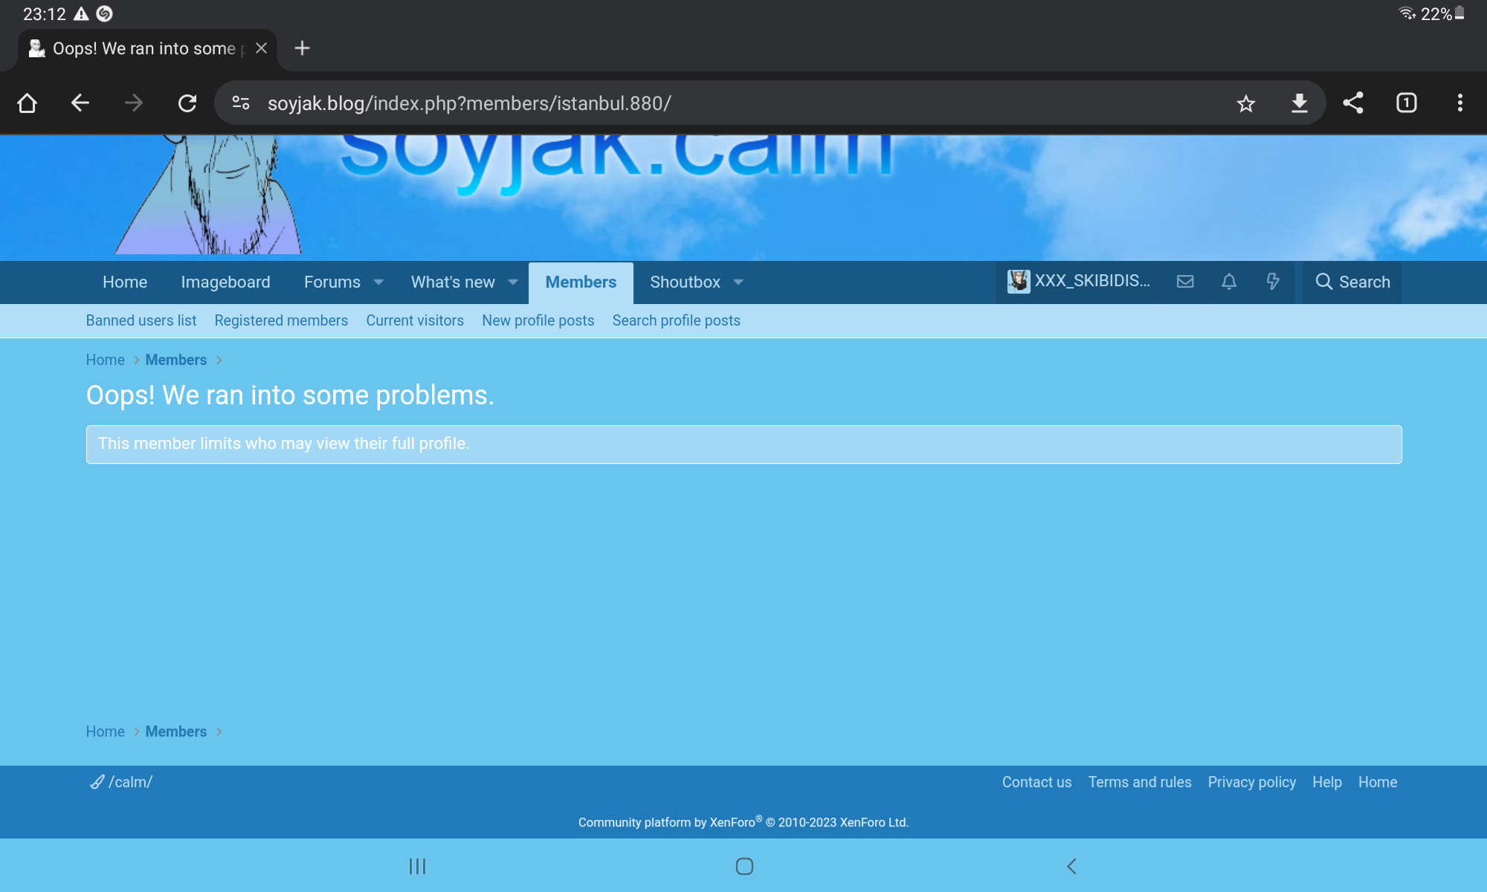Open Privacy policy footer link
The image size is (1487, 892).
(x=1252, y=782)
